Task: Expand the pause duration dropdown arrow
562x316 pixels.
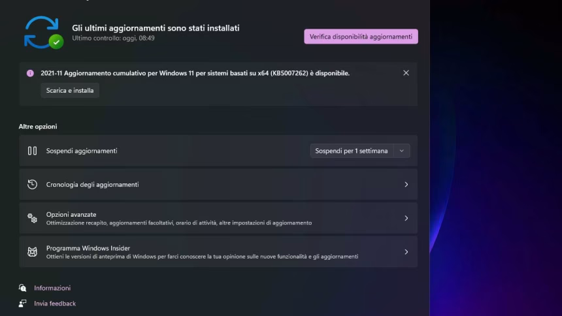Action: [x=402, y=151]
